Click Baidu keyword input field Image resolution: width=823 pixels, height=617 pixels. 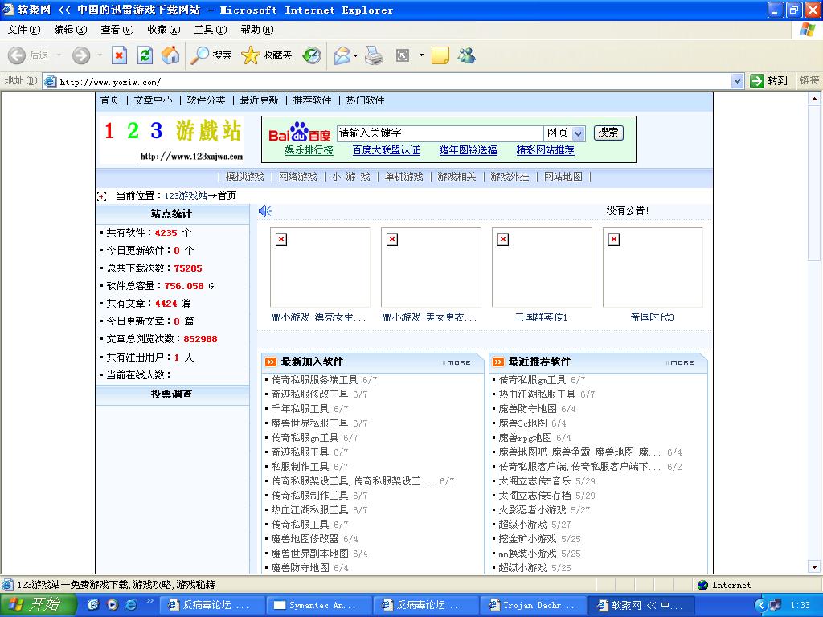tap(440, 133)
